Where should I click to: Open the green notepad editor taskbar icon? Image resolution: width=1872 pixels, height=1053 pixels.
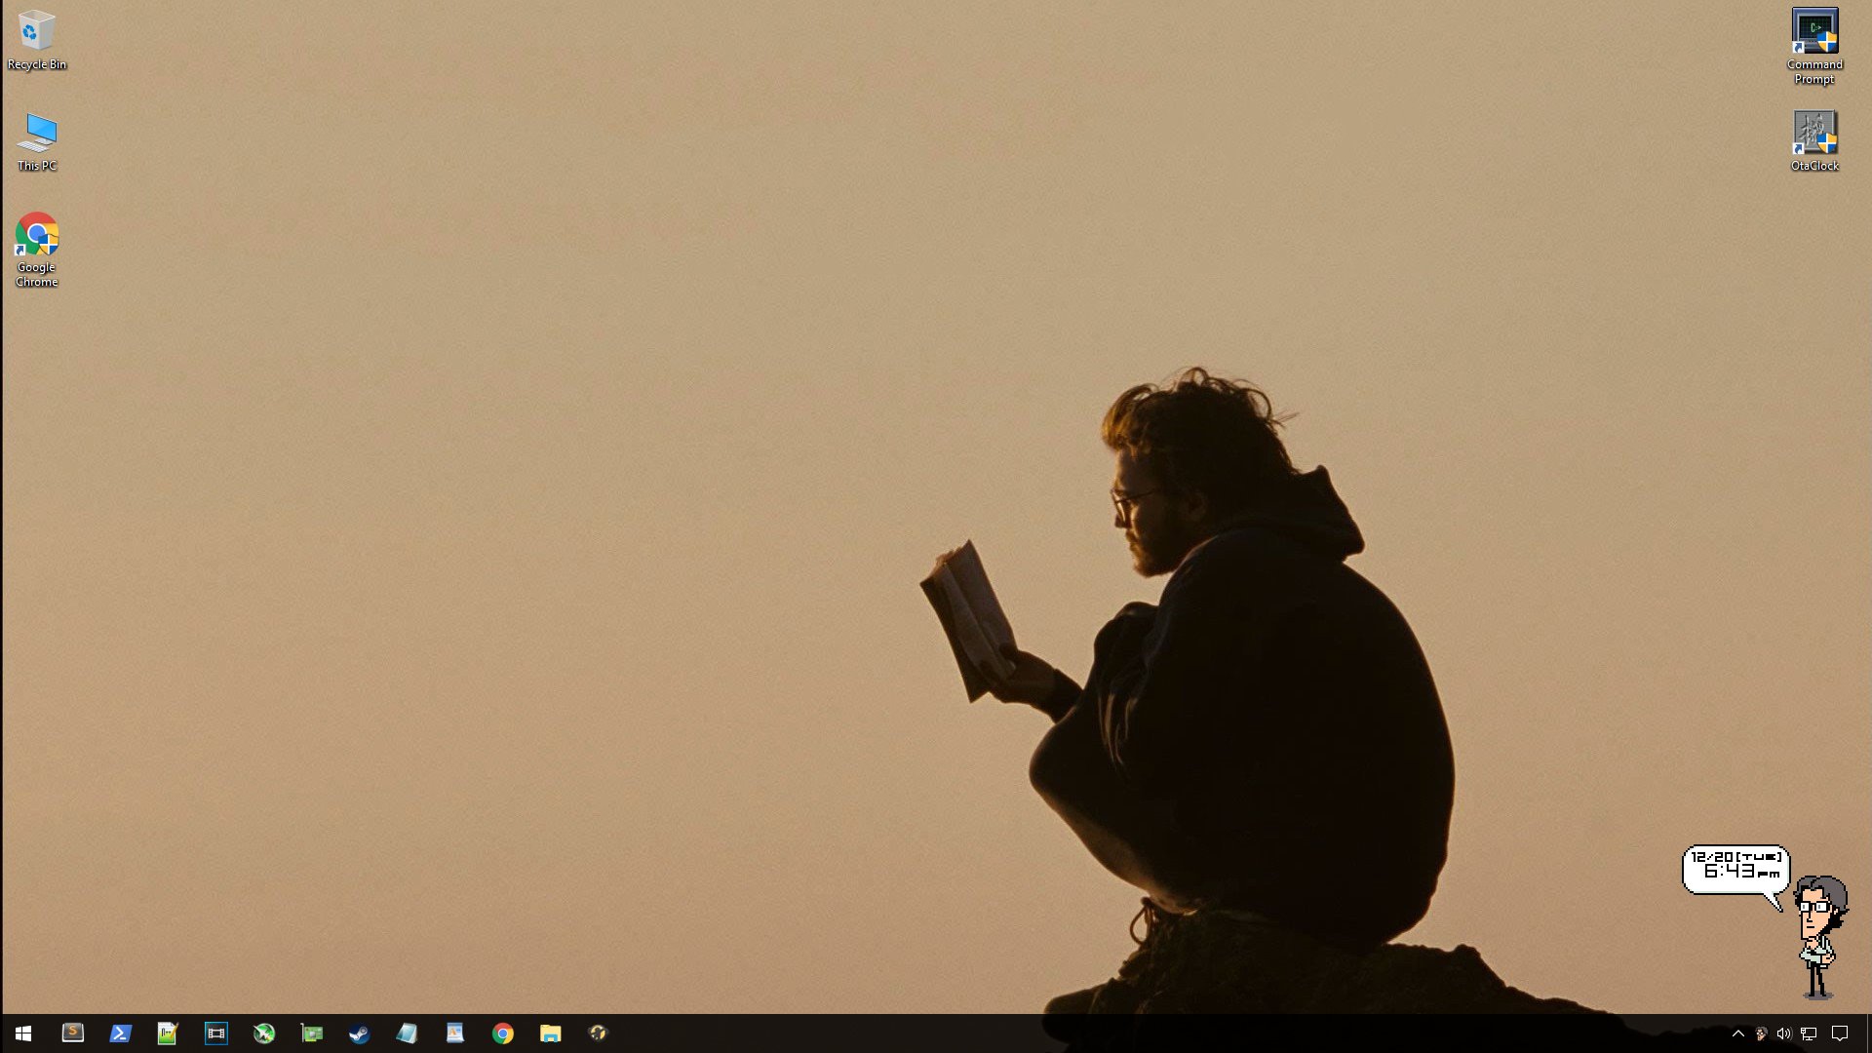tap(168, 1033)
